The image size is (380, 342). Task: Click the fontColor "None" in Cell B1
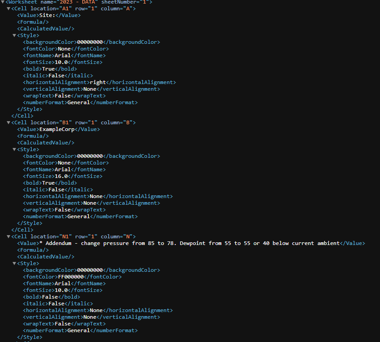64,163
